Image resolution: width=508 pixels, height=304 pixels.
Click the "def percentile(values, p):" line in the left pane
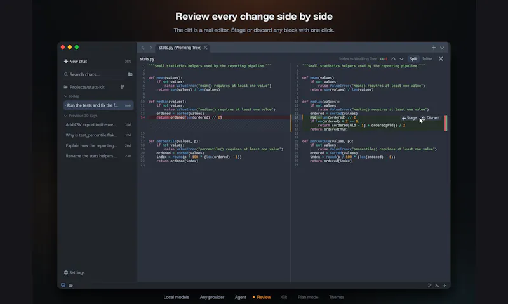(174, 141)
